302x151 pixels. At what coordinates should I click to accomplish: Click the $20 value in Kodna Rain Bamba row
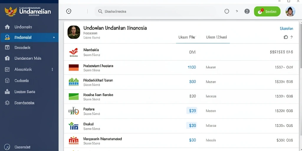(192, 96)
